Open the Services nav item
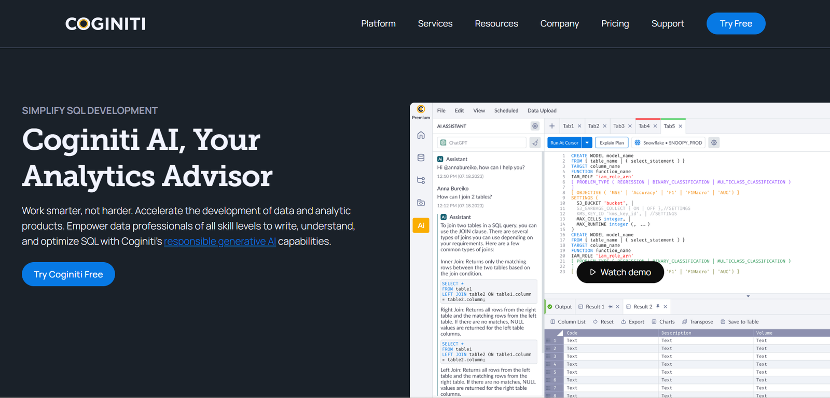The image size is (830, 398). tap(435, 23)
